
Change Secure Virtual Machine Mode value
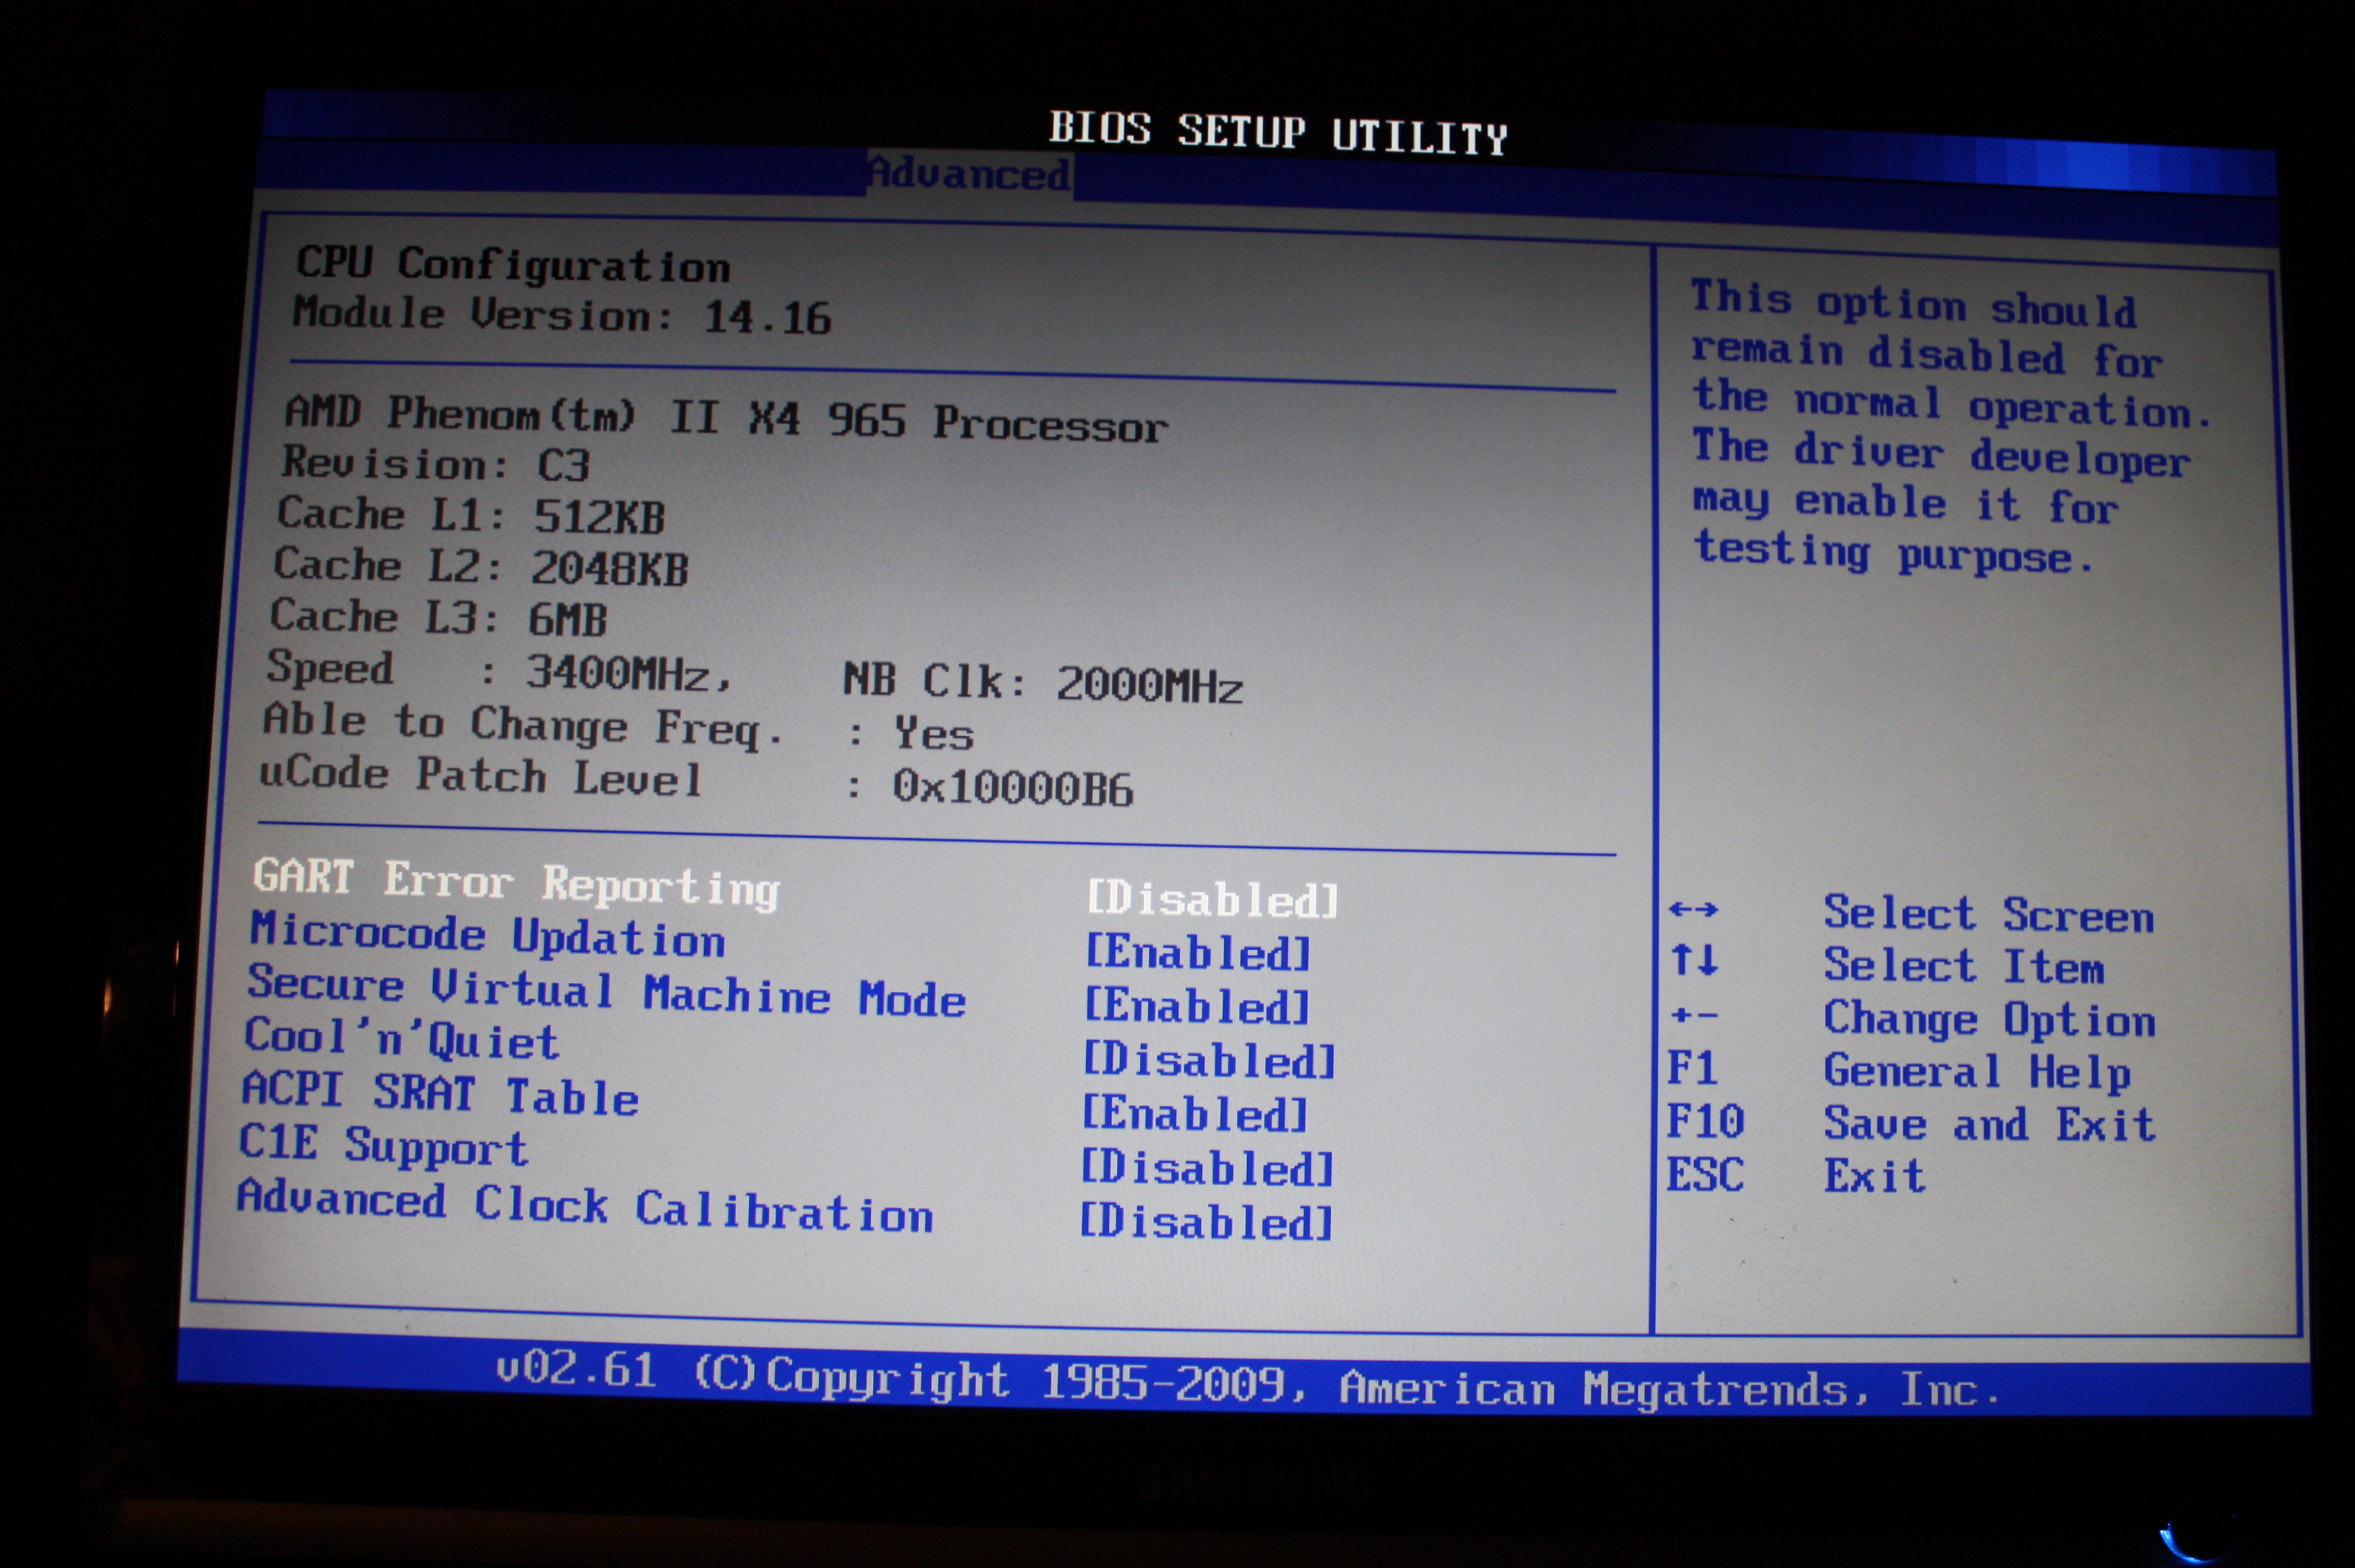pyautogui.click(x=1197, y=1006)
